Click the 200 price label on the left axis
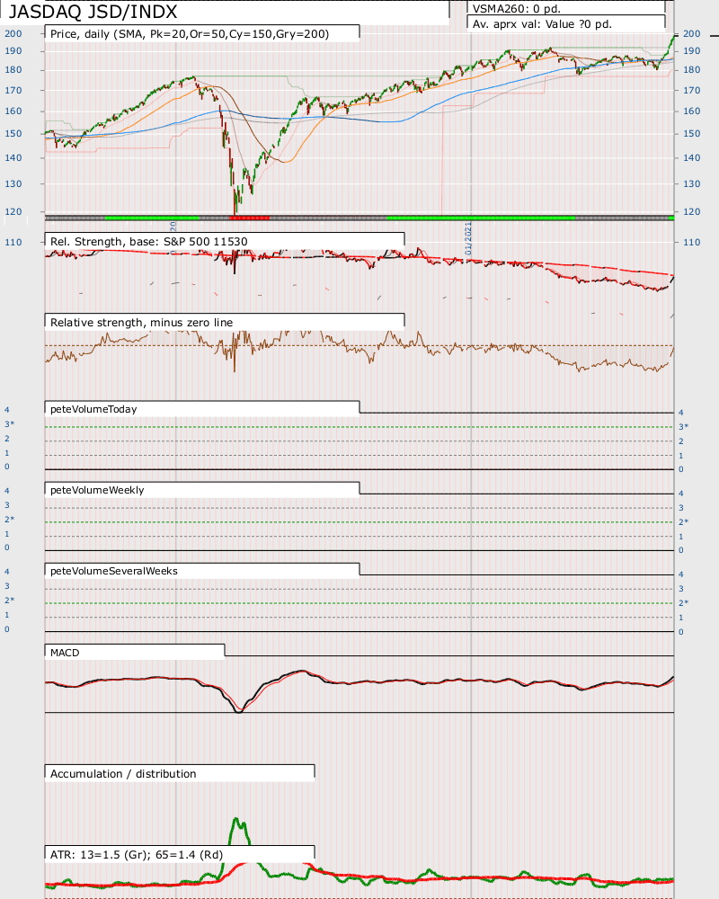The width and height of the screenshot is (719, 899). (x=13, y=33)
